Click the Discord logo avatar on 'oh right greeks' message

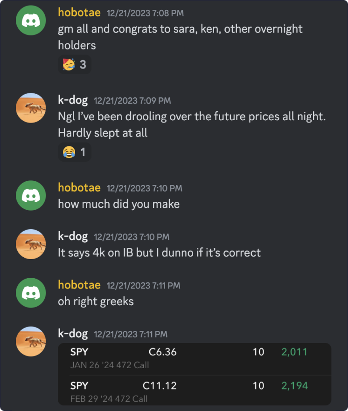pyautogui.click(x=31, y=294)
